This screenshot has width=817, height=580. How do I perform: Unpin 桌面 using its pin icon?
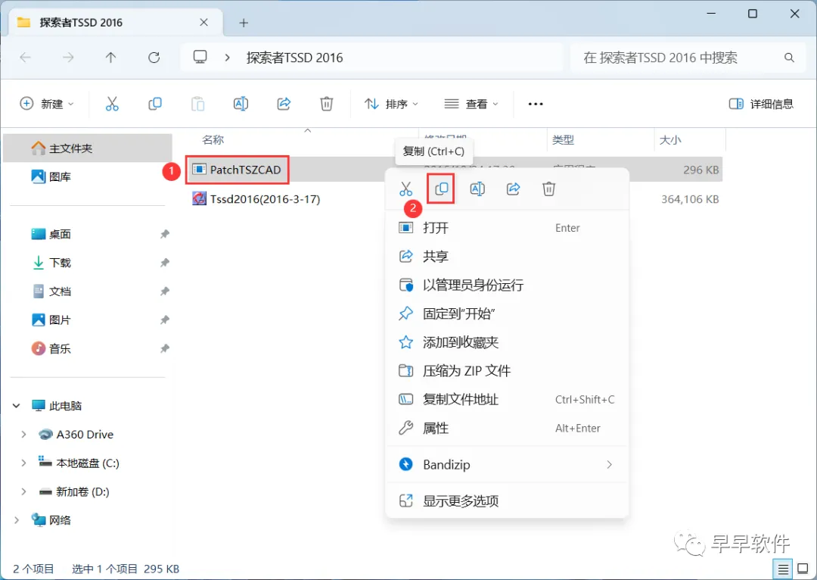click(165, 234)
